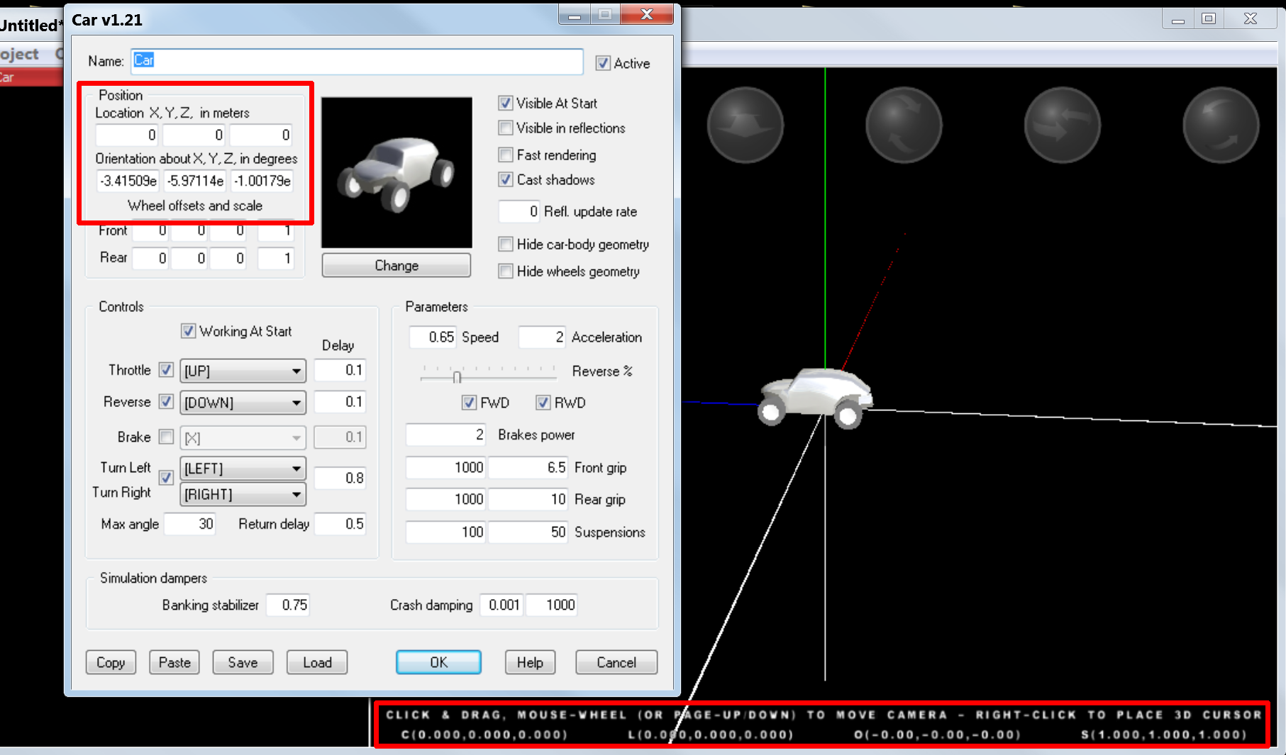
Task: Click the car model in the 3D viewport
Action: [816, 397]
